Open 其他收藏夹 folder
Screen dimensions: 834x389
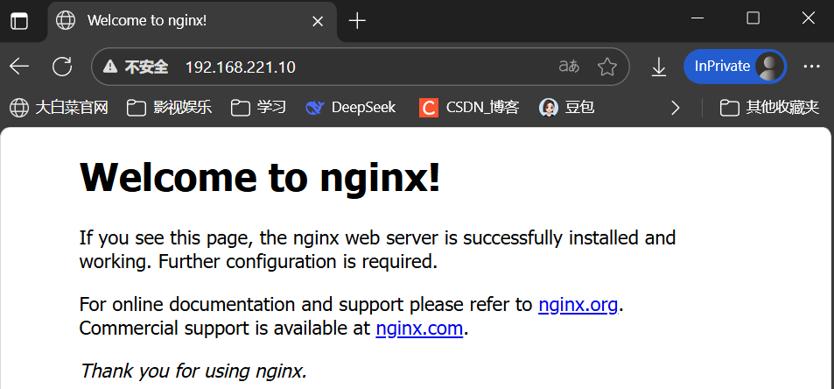769,108
